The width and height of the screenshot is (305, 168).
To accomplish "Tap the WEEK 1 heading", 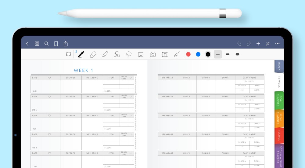I will pos(84,70).
